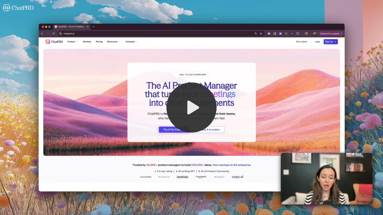Click the See it in action button
The height and width of the screenshot is (215, 383).
click(x=209, y=129)
